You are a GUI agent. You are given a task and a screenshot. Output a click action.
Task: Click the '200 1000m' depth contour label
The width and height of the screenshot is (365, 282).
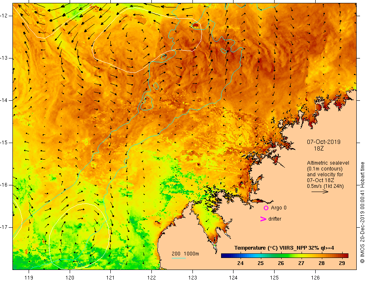coord(185,254)
